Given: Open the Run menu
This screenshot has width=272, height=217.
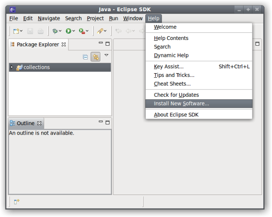Looking at the screenshot, I should [x=113, y=18].
